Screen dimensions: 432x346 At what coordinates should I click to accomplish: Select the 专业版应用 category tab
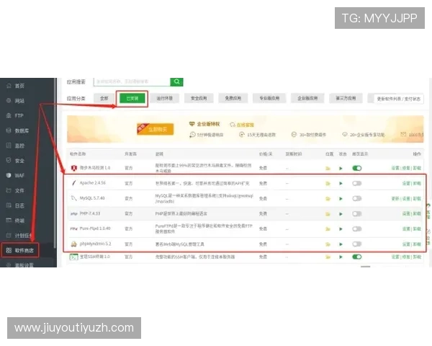tap(269, 98)
